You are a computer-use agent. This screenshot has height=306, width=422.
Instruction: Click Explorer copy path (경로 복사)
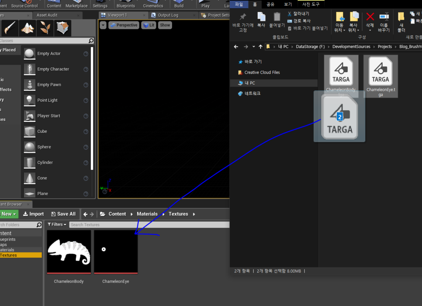(299, 21)
